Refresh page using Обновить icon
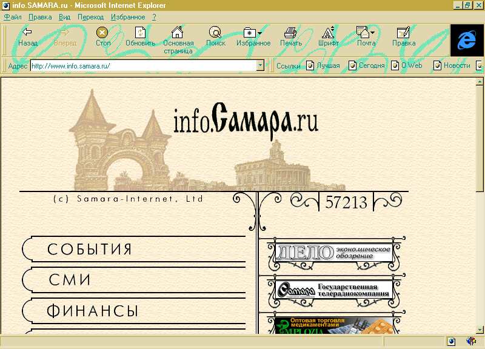 click(x=140, y=37)
